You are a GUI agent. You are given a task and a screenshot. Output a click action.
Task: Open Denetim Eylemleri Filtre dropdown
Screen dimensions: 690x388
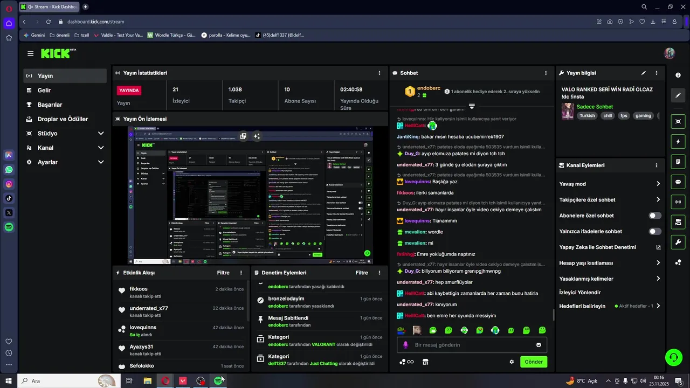[362, 273]
